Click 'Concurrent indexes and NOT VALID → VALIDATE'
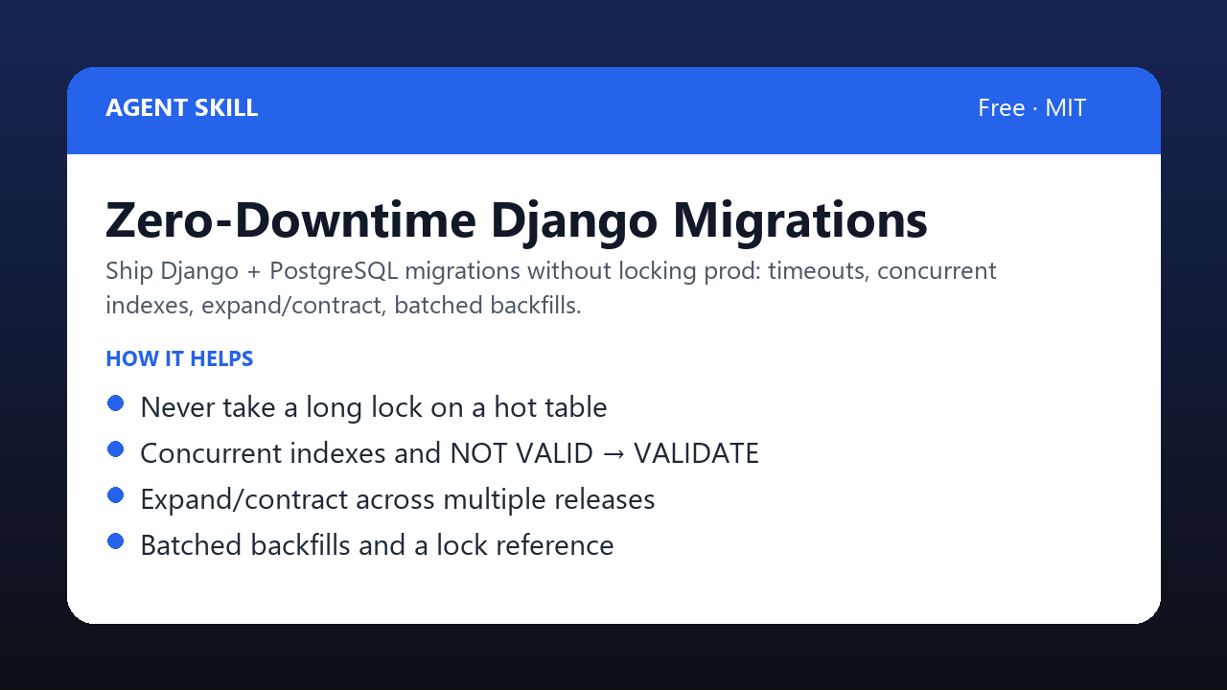The image size is (1227, 690). click(x=450, y=453)
